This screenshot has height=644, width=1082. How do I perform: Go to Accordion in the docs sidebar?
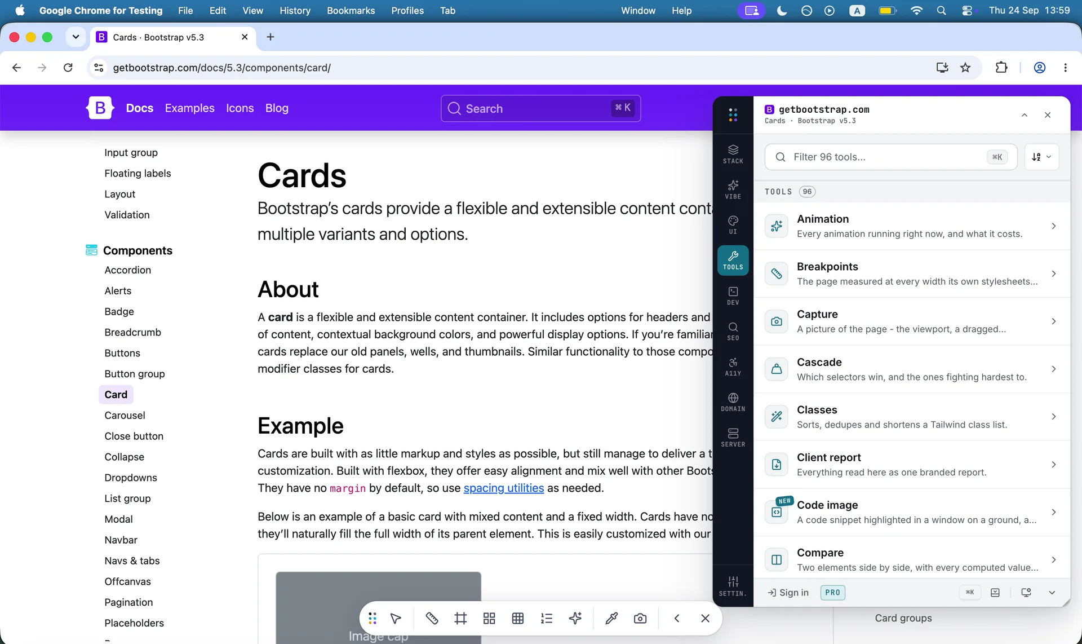tap(127, 270)
